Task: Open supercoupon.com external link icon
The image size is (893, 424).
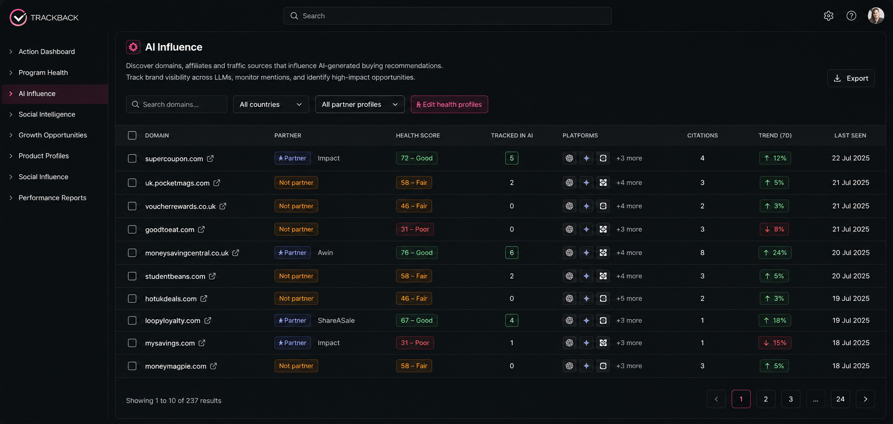Action: click(210, 159)
